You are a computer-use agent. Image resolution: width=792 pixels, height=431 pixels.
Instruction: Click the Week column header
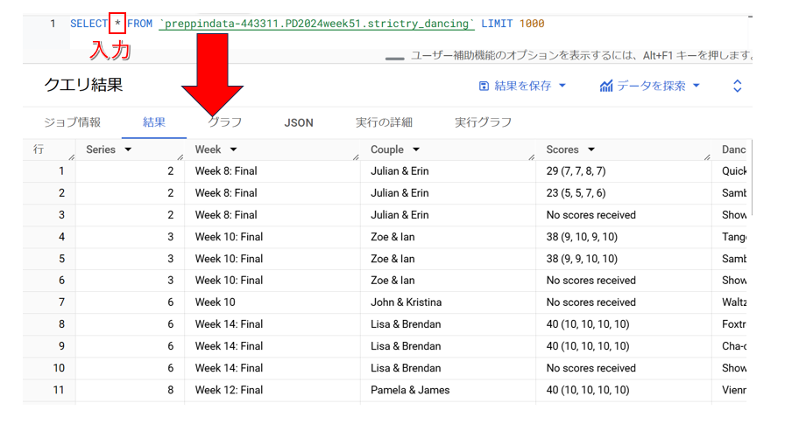click(209, 149)
